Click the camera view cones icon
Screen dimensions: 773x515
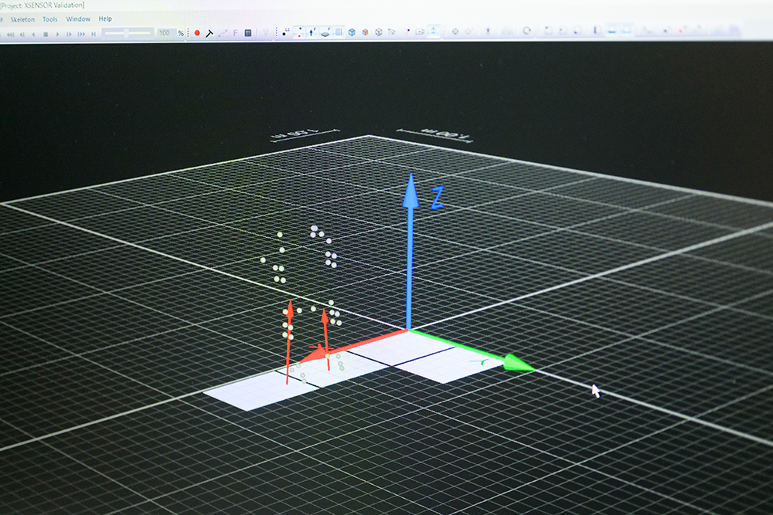pyautogui.click(x=392, y=32)
